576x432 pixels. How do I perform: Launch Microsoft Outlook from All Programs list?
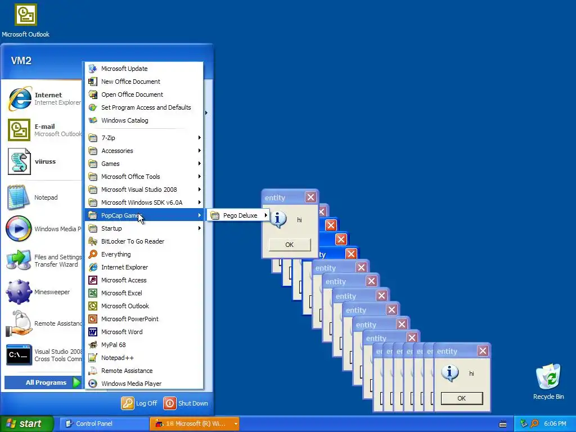click(x=144, y=306)
